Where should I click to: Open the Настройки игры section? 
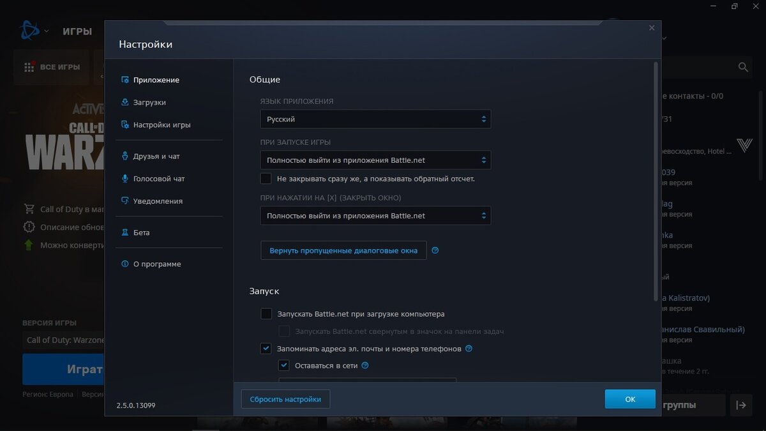tap(161, 125)
